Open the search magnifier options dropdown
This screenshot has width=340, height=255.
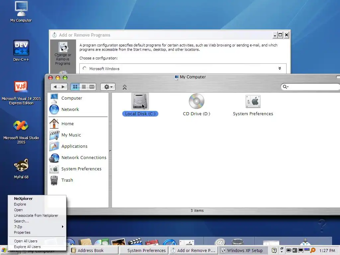[286, 87]
